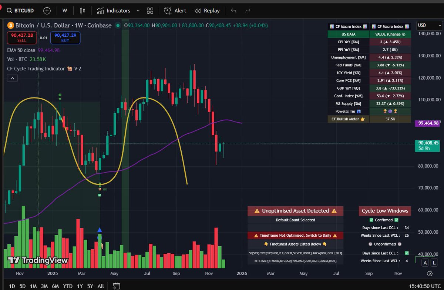Click the Conf. Index value 53.6 cell
Image resolution: width=444 pixels, height=290 pixels.
tap(390, 96)
